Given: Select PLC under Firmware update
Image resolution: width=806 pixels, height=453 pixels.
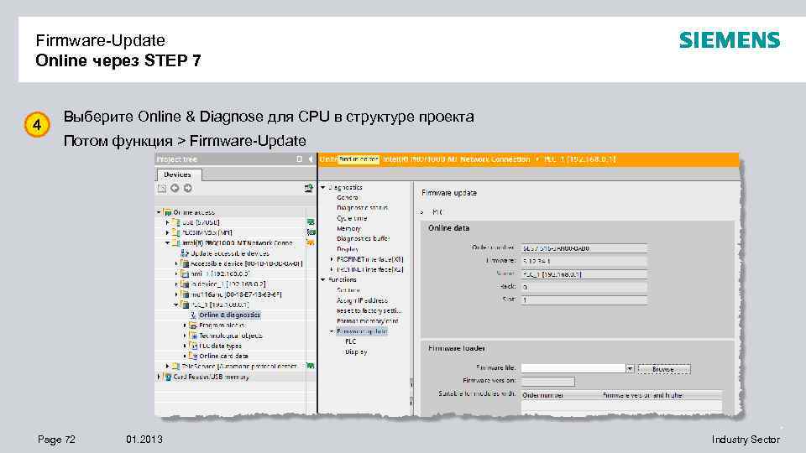Looking at the screenshot, I should 351,341.
